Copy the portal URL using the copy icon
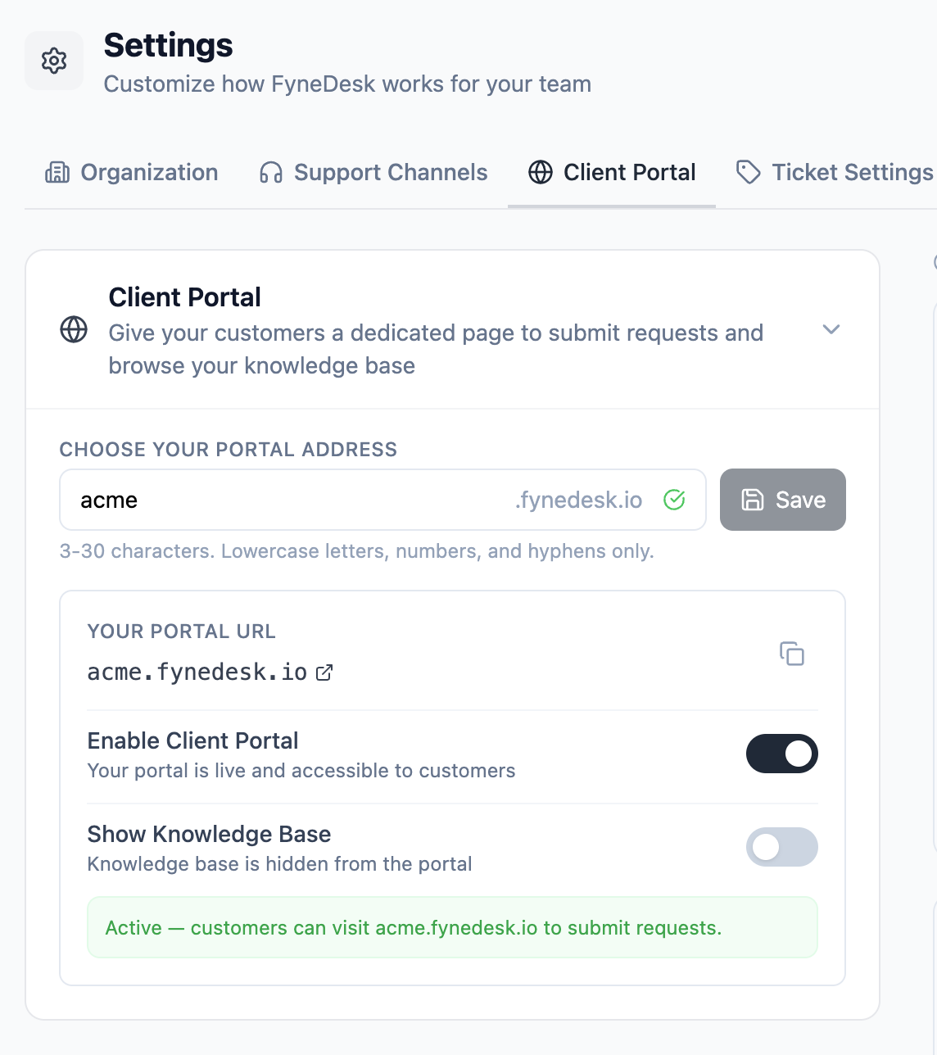 792,654
